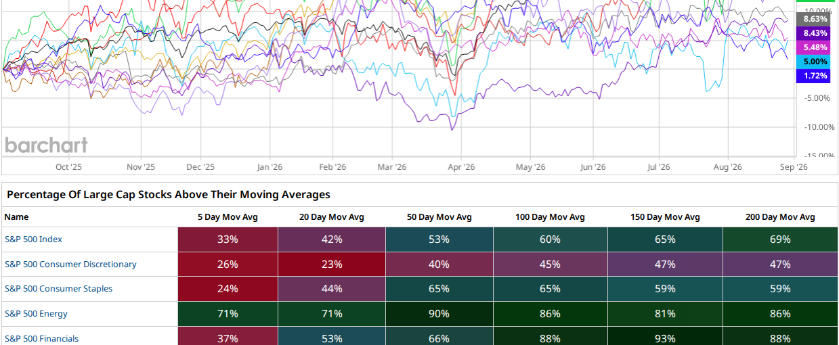Click the 5.00% cyan price label
The width and height of the screenshot is (839, 345).
pyautogui.click(x=815, y=62)
